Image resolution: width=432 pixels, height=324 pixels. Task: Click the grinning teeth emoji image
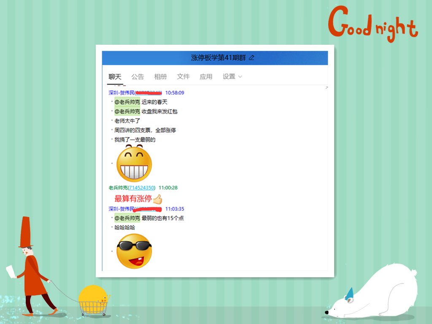pyautogui.click(x=134, y=163)
